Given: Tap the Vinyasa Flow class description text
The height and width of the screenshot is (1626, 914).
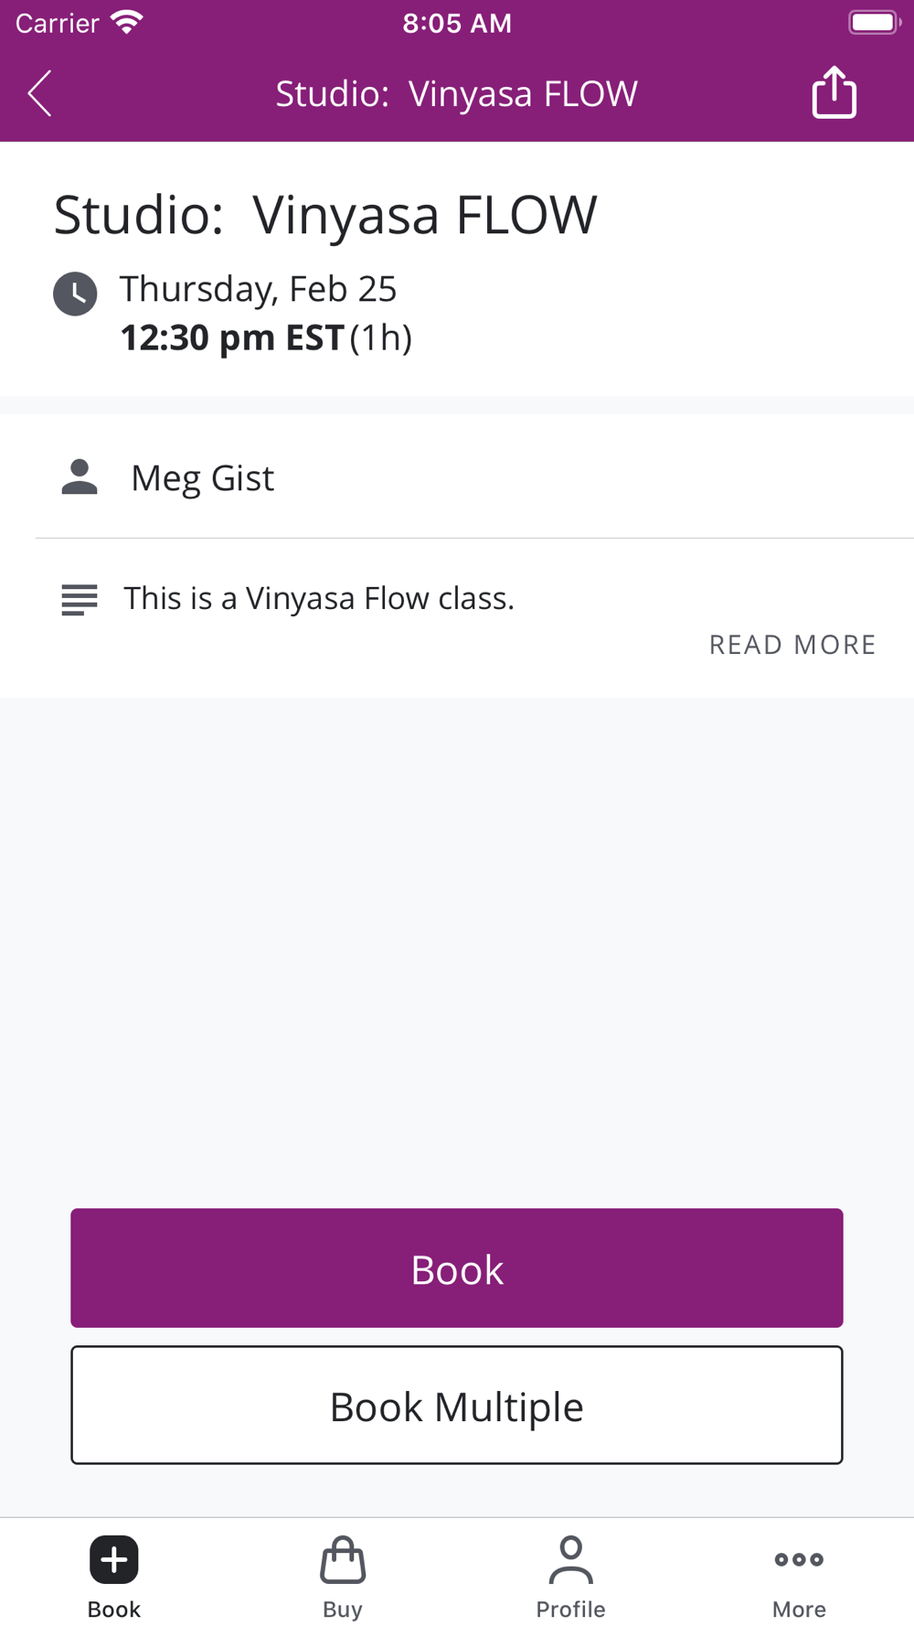Looking at the screenshot, I should (319, 598).
